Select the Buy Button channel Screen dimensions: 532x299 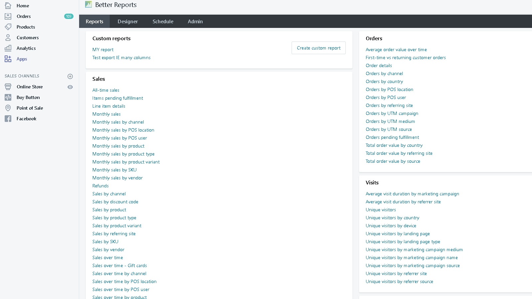(28, 97)
